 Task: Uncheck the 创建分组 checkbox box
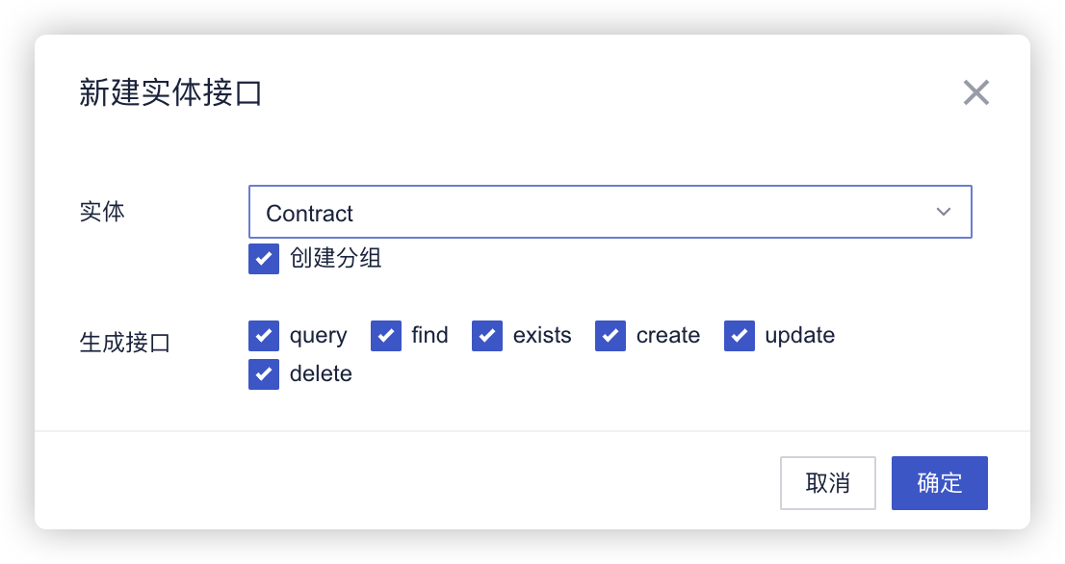tap(264, 259)
